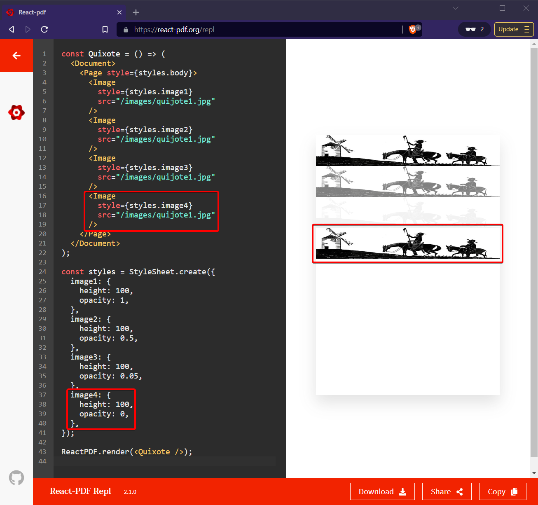This screenshot has width=538, height=505.
Task: Bookmark the page using the bookmark icon
Action: (105, 29)
